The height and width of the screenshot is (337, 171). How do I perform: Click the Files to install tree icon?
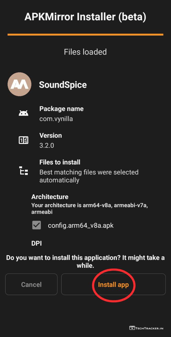tap(24, 171)
